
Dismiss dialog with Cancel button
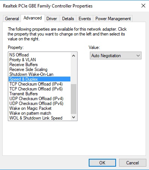(x=133, y=163)
